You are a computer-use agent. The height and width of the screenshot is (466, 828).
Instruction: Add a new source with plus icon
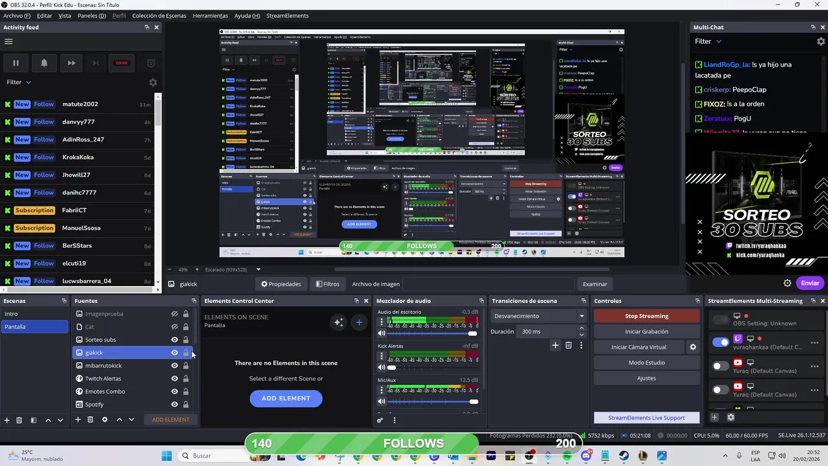[78, 419]
